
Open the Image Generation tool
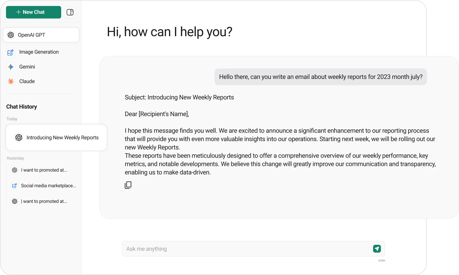39,52
